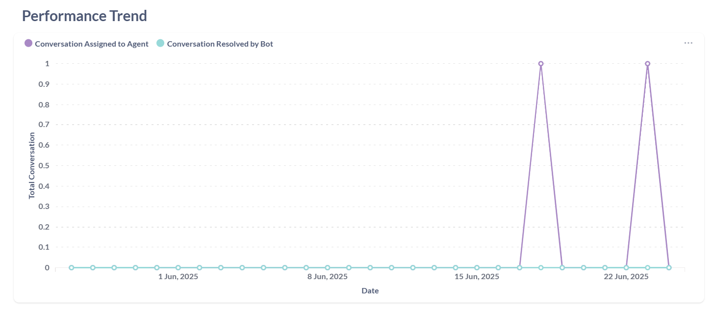Click the peak marker near 18 Jun, 2025
715x314 pixels.
(x=541, y=63)
